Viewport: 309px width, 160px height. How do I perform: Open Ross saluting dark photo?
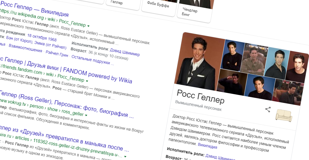coord(231,82)
